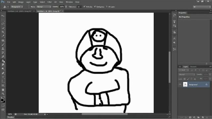
Task: Select the Eraser tool
Action: (3, 57)
